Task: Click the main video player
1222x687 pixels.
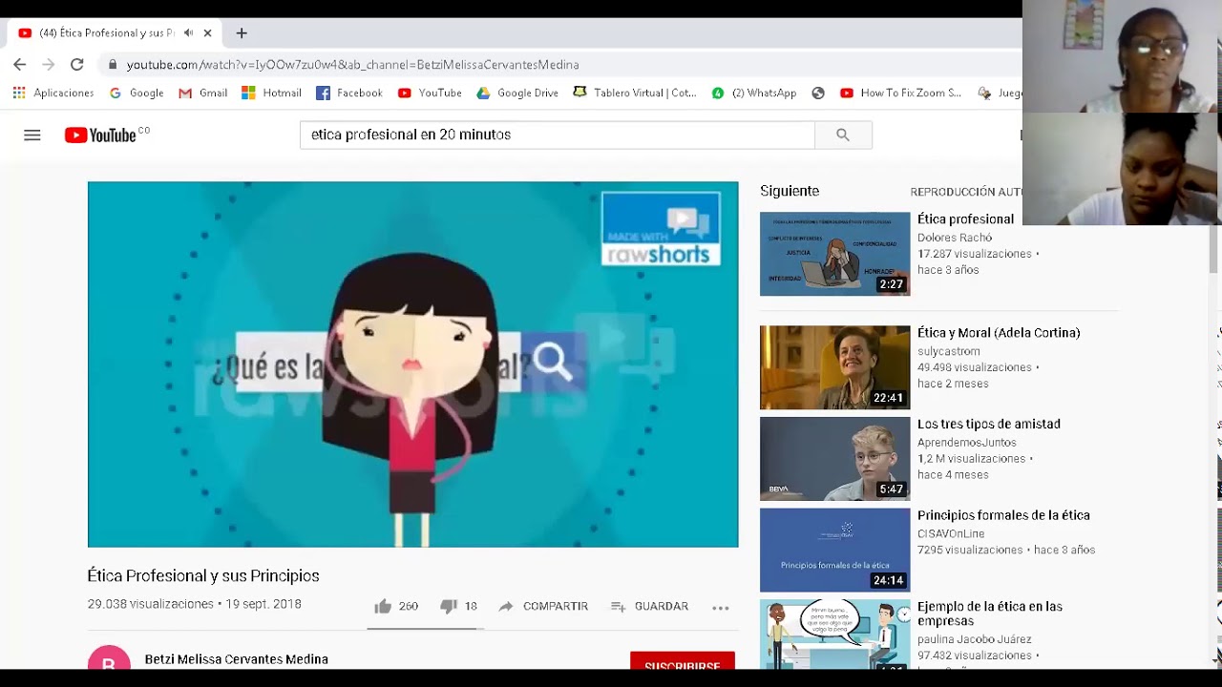Action: click(412, 364)
